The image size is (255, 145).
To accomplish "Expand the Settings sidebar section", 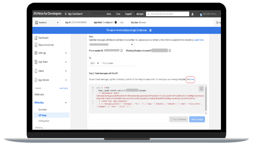I will point(66,53).
